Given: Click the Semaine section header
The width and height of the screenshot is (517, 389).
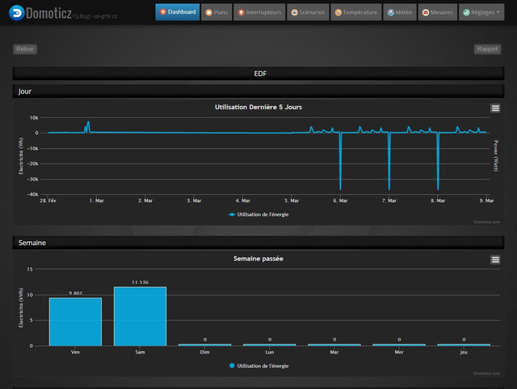Looking at the screenshot, I should [x=258, y=243].
